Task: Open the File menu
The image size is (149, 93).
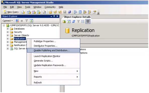Action: (x=5, y=7)
